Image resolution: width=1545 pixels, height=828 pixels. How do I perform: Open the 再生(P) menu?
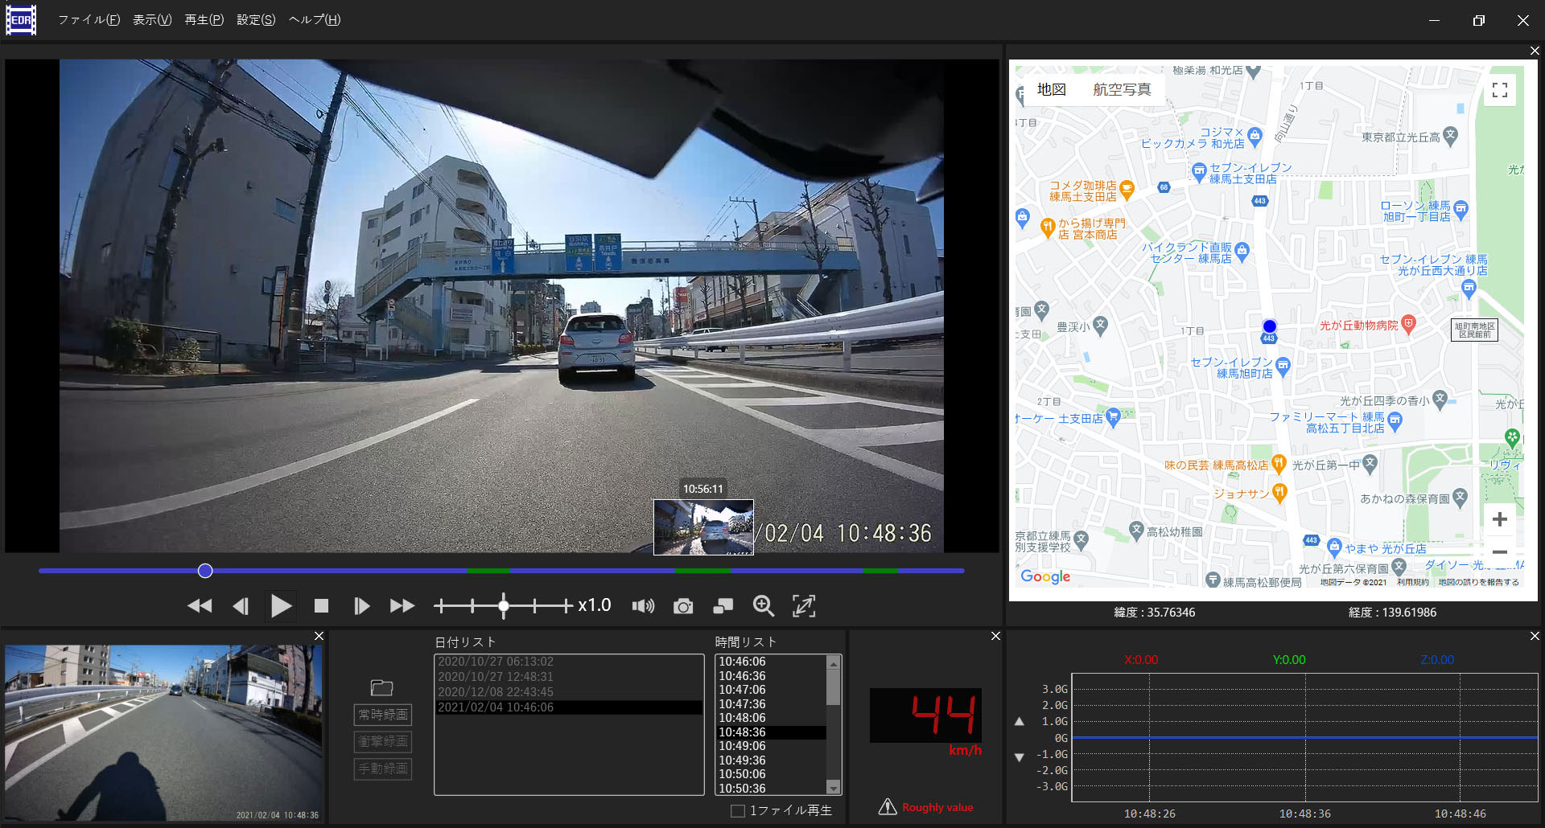pyautogui.click(x=203, y=19)
